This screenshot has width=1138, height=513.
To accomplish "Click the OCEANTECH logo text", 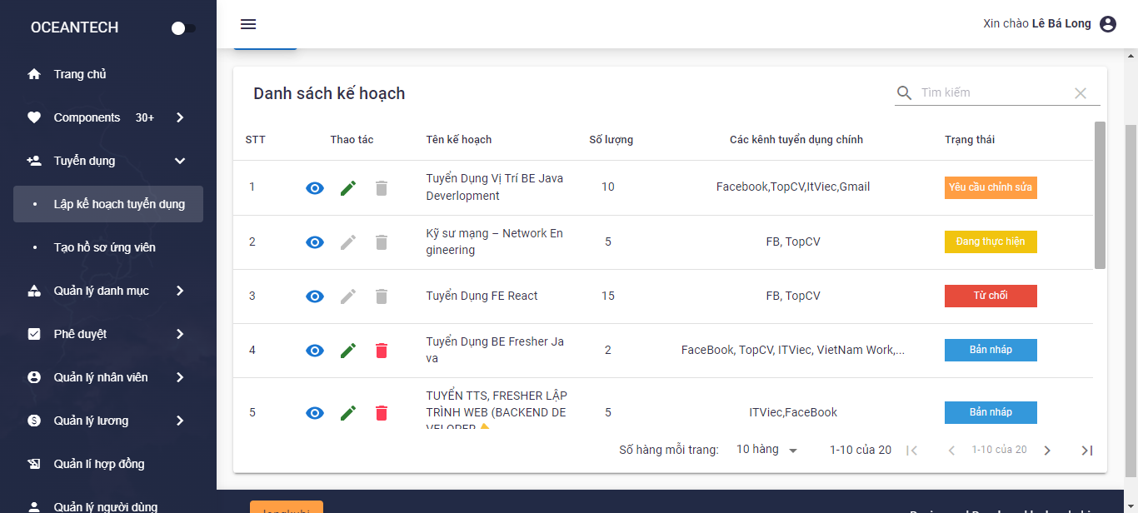I will pyautogui.click(x=75, y=27).
